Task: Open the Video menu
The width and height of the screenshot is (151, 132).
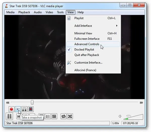Action: tap(49, 12)
